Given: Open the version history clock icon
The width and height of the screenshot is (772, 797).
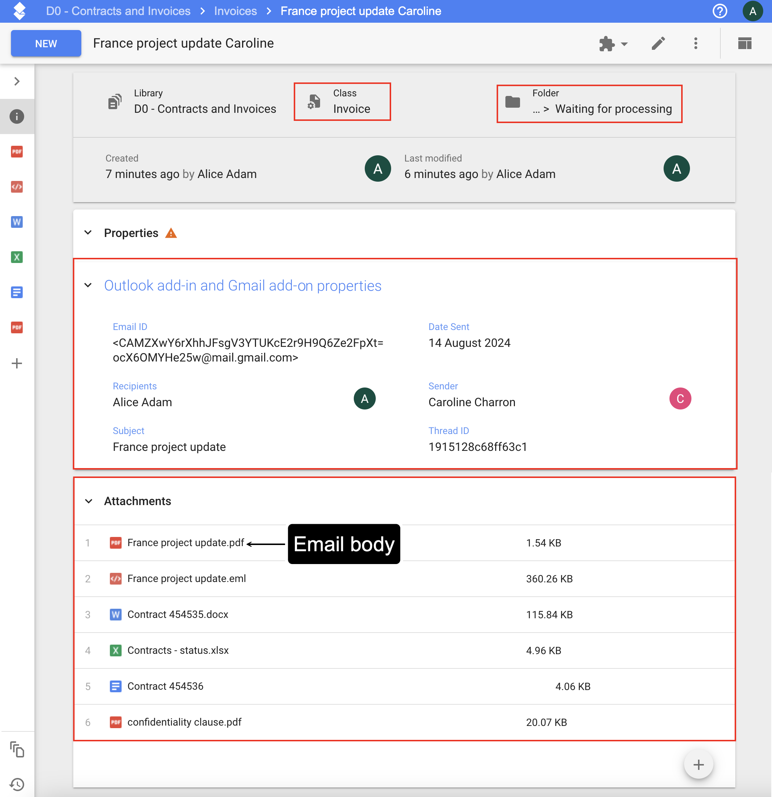Looking at the screenshot, I should (x=17, y=785).
